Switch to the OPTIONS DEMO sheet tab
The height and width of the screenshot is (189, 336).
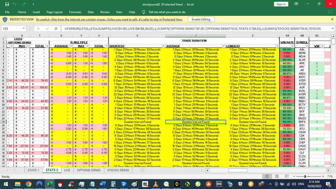(x=88, y=170)
